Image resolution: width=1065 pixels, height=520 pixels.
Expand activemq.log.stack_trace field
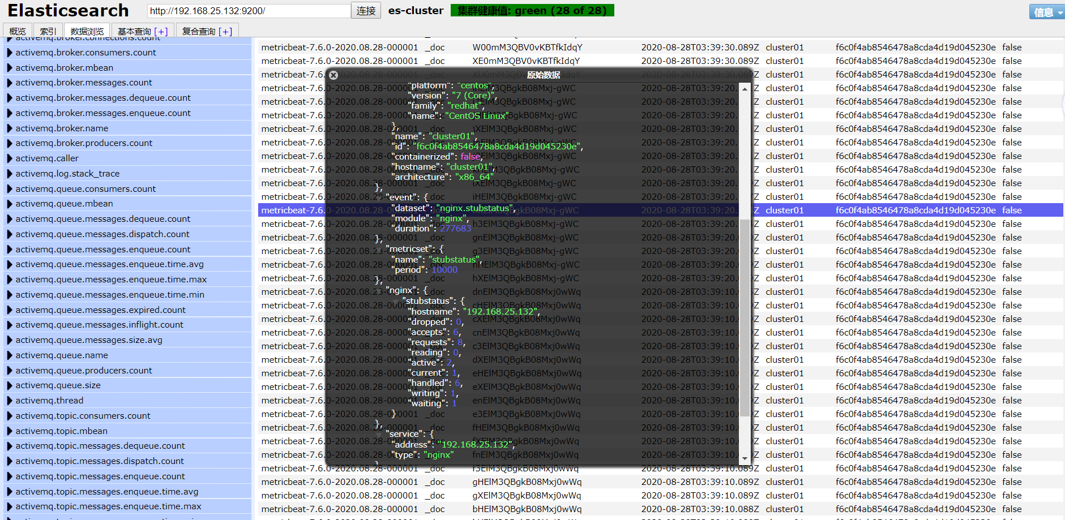click(10, 174)
